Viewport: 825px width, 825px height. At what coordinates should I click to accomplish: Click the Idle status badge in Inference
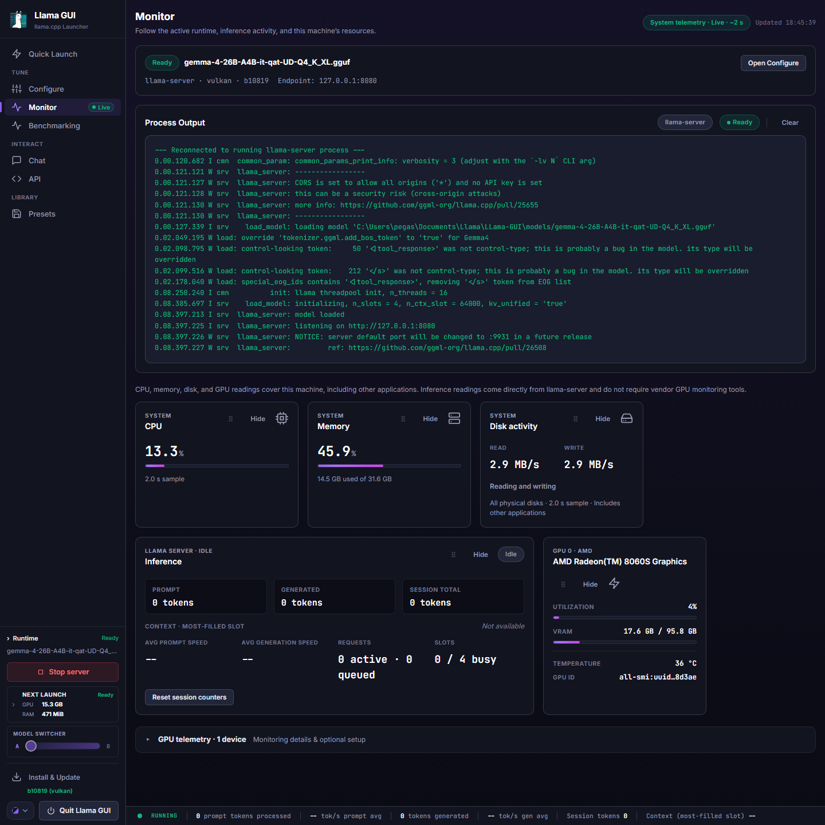click(511, 554)
